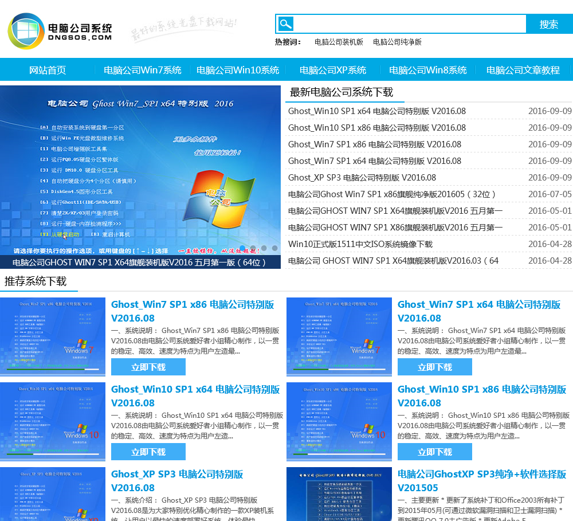Select hot keyword 电脑公司纯净版
Screen dimensions: 573x521
pyautogui.click(x=397, y=42)
